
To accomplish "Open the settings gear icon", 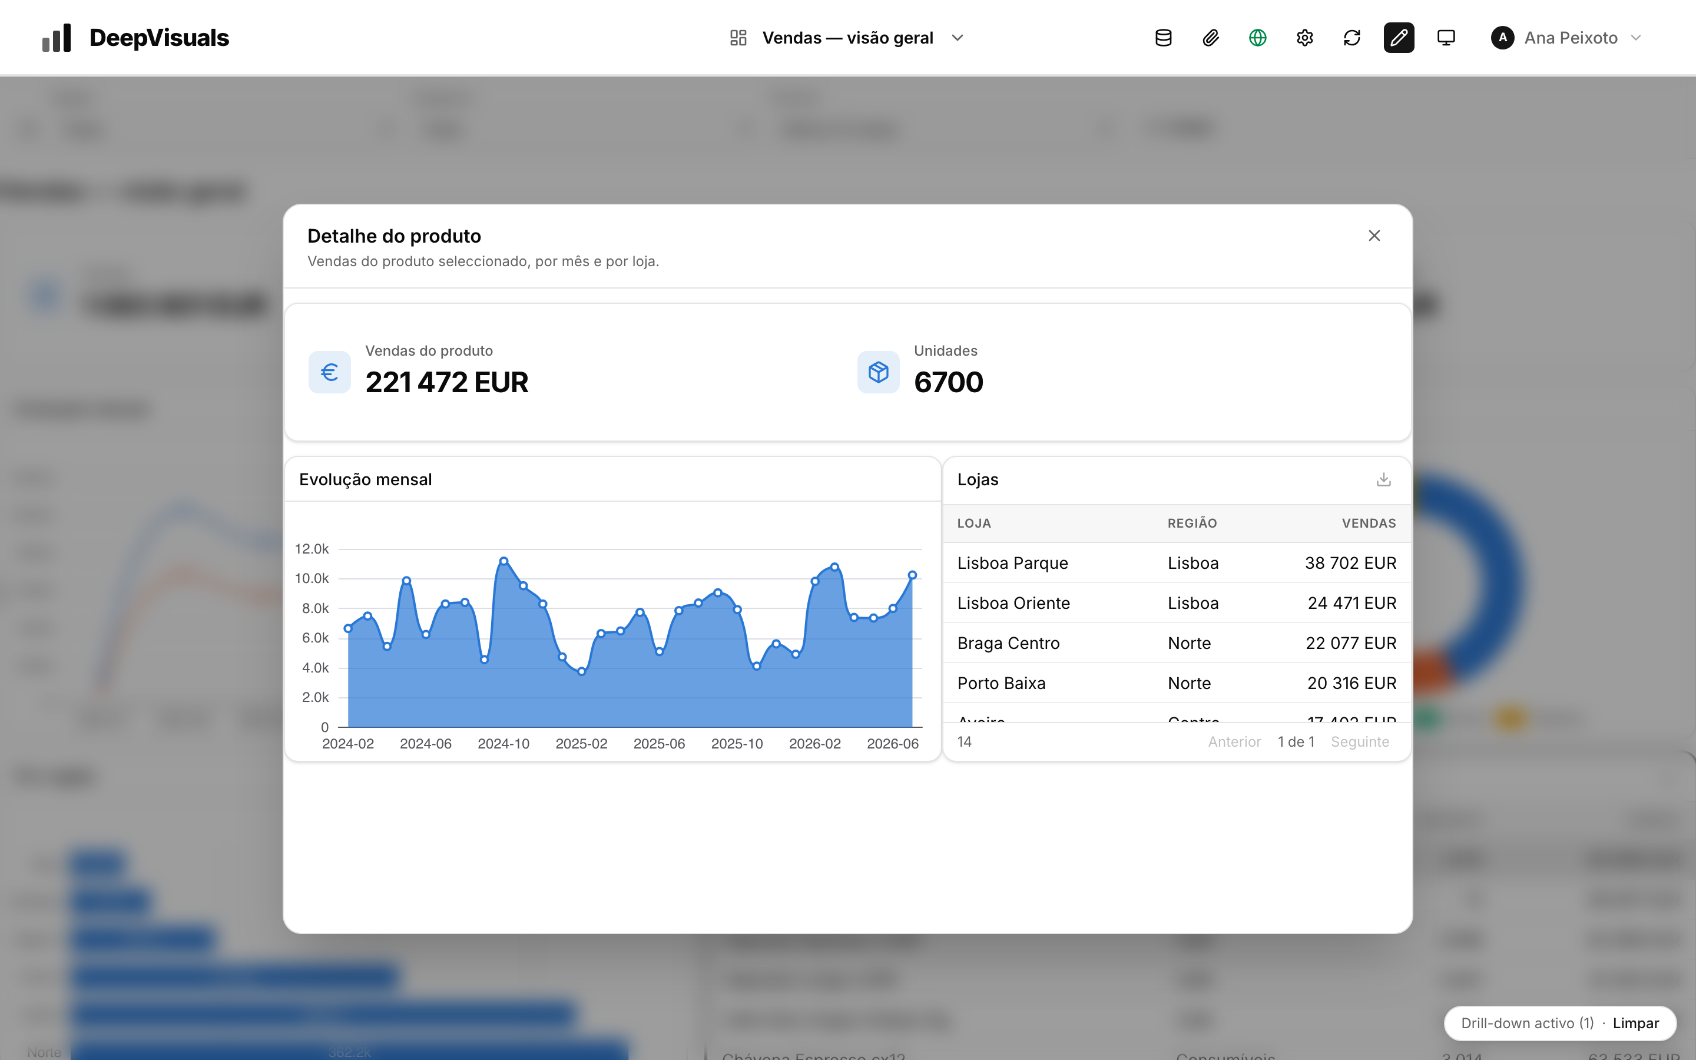I will pos(1305,38).
